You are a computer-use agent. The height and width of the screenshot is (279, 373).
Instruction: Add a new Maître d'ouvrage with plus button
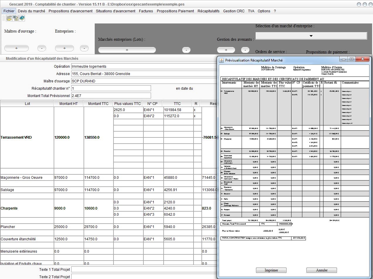(16, 48)
